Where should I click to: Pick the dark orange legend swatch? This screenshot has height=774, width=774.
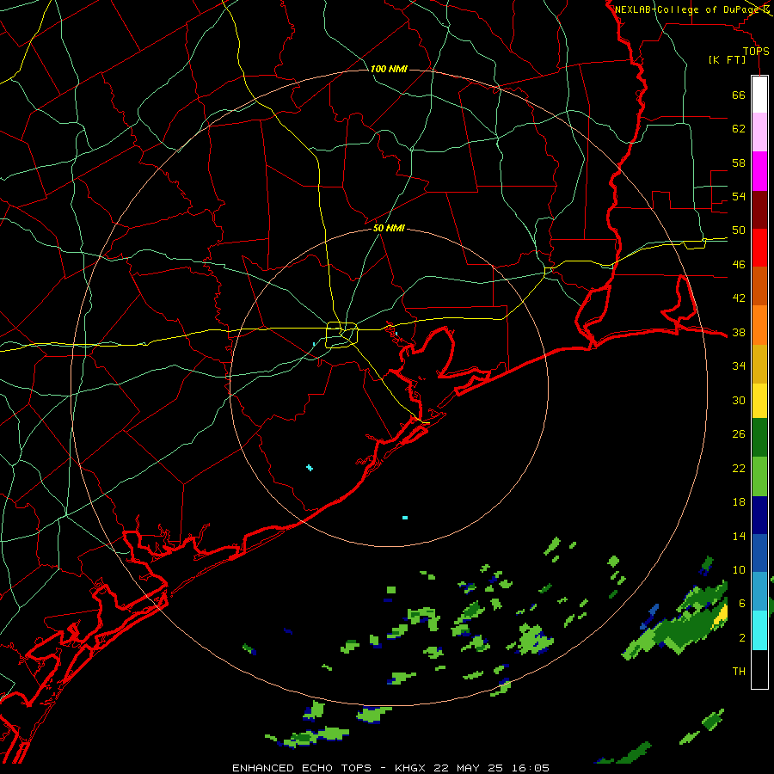tap(759, 286)
